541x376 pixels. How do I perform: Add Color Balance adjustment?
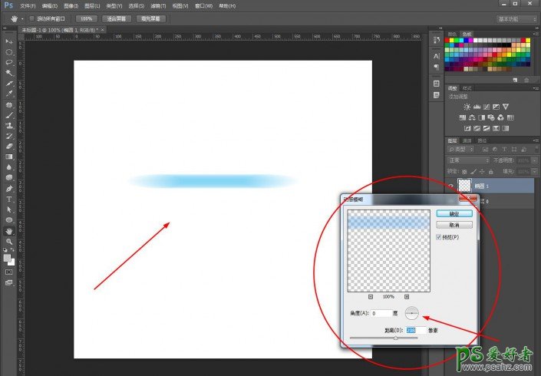click(x=472, y=117)
